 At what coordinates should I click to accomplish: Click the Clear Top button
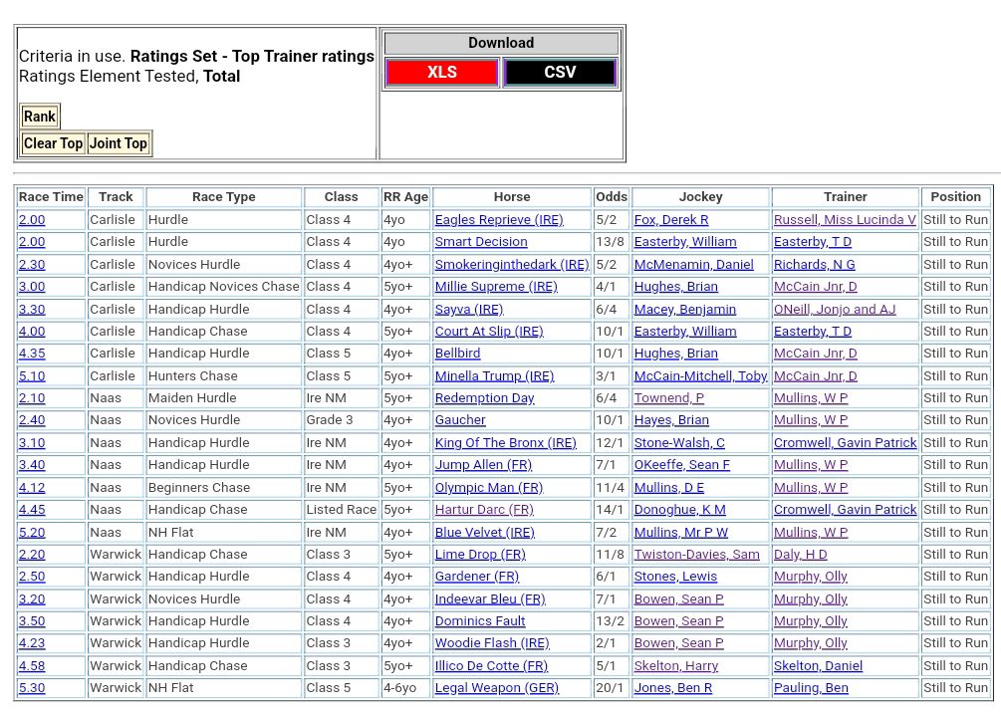53,143
